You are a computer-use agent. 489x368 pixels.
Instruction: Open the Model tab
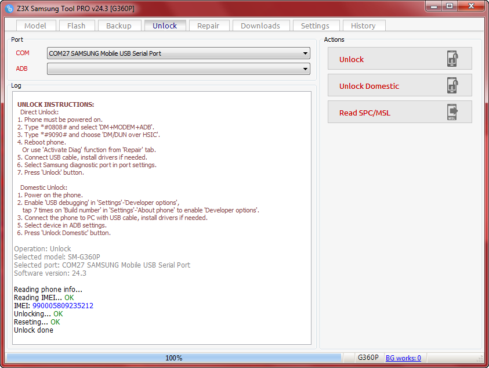coord(35,26)
